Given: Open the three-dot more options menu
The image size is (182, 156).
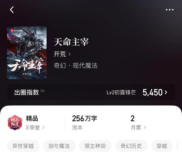Looking at the screenshot, I should [x=169, y=10].
